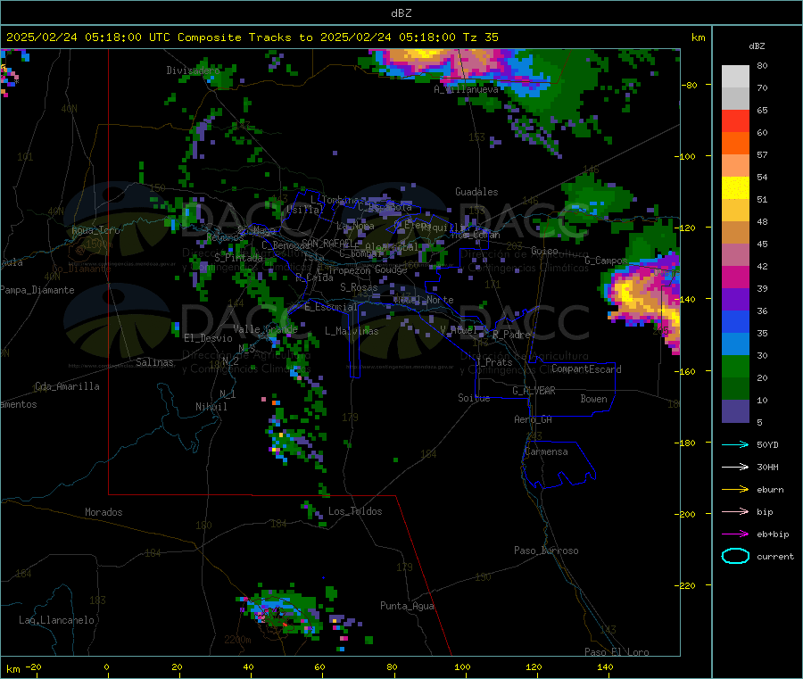Click the G_Campos map label
Screen dimensions: 803x679
click(x=607, y=261)
